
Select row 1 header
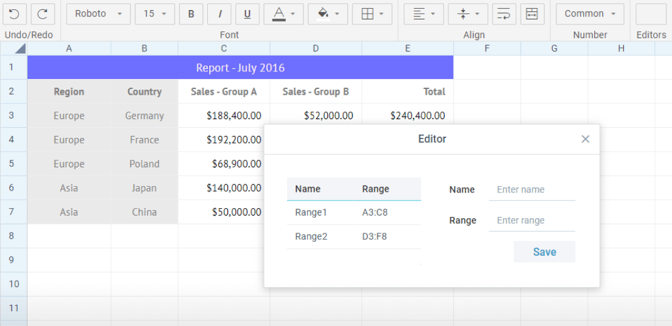14,68
